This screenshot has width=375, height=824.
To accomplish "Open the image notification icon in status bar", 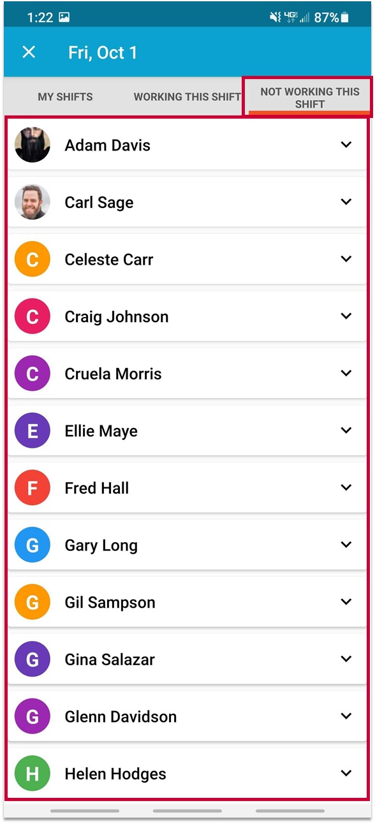I will click(x=64, y=18).
